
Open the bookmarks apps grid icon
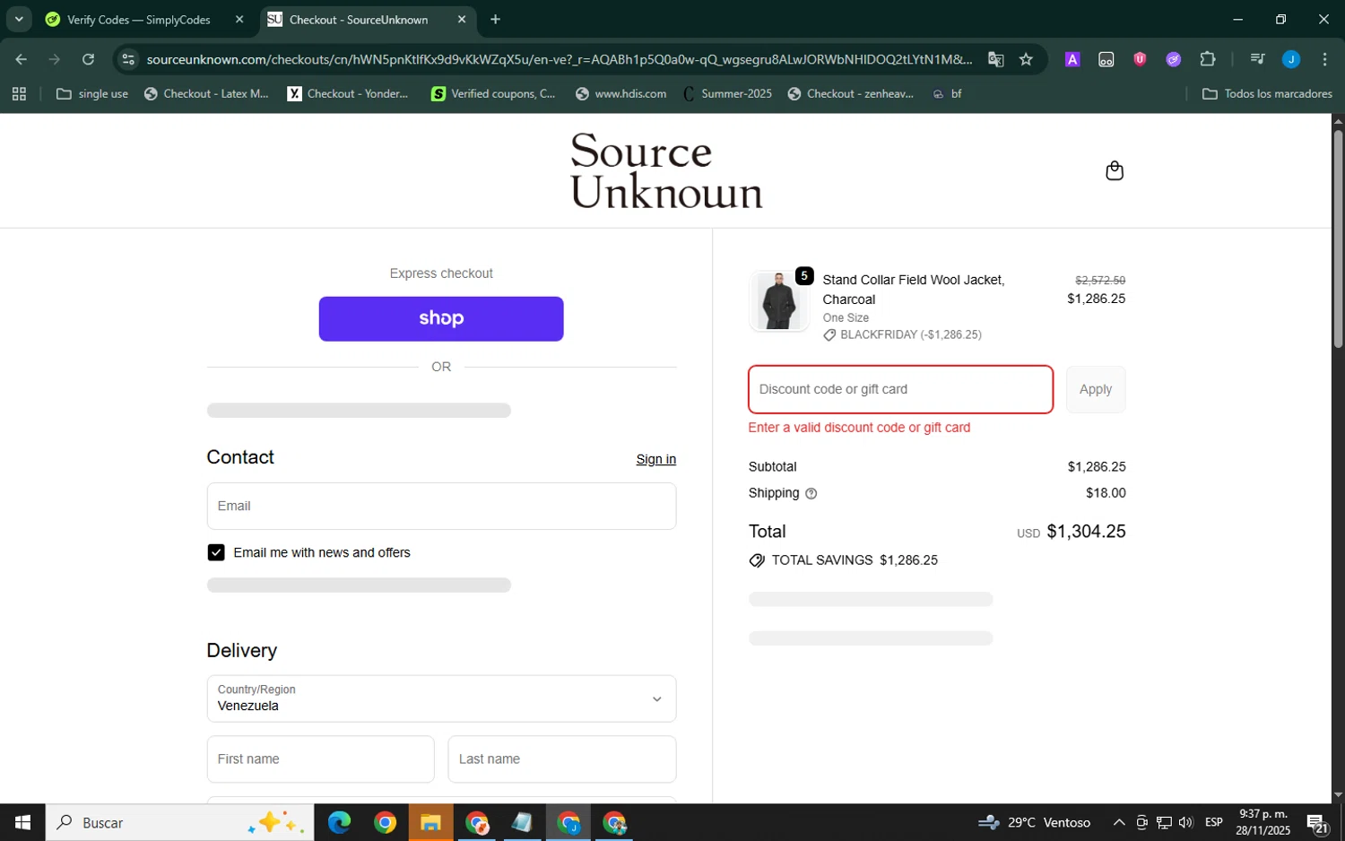point(19,93)
